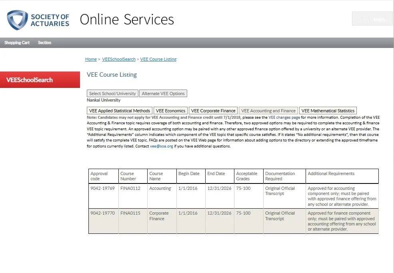This screenshot has width=394, height=273.
Task: Go to the Home breadcrumb link
Action: pyautogui.click(x=91, y=59)
